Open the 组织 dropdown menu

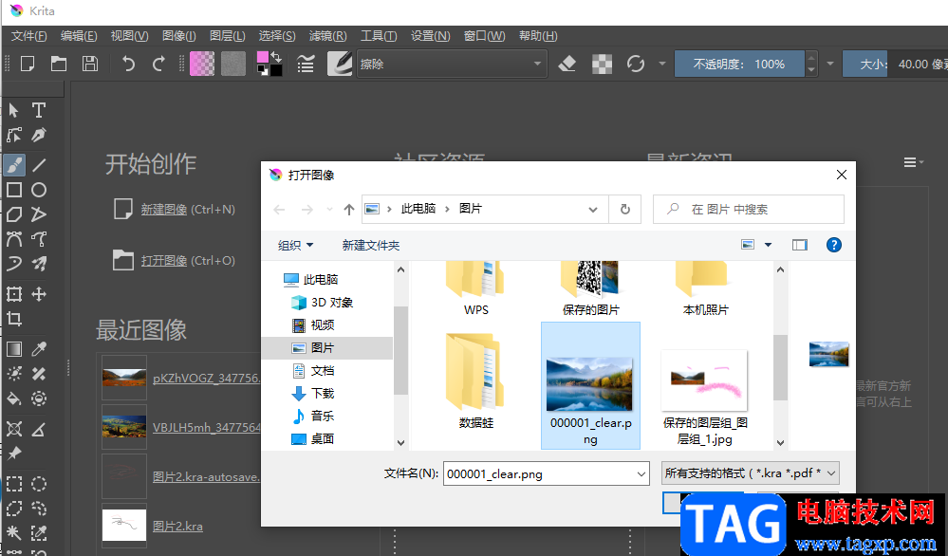click(x=296, y=246)
